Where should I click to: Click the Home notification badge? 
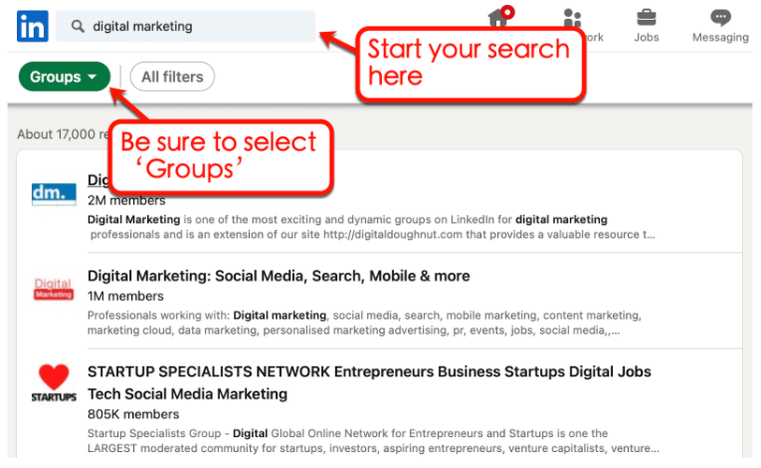[x=507, y=12]
